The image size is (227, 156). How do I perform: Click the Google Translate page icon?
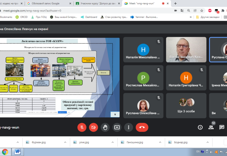(x=182, y=11)
